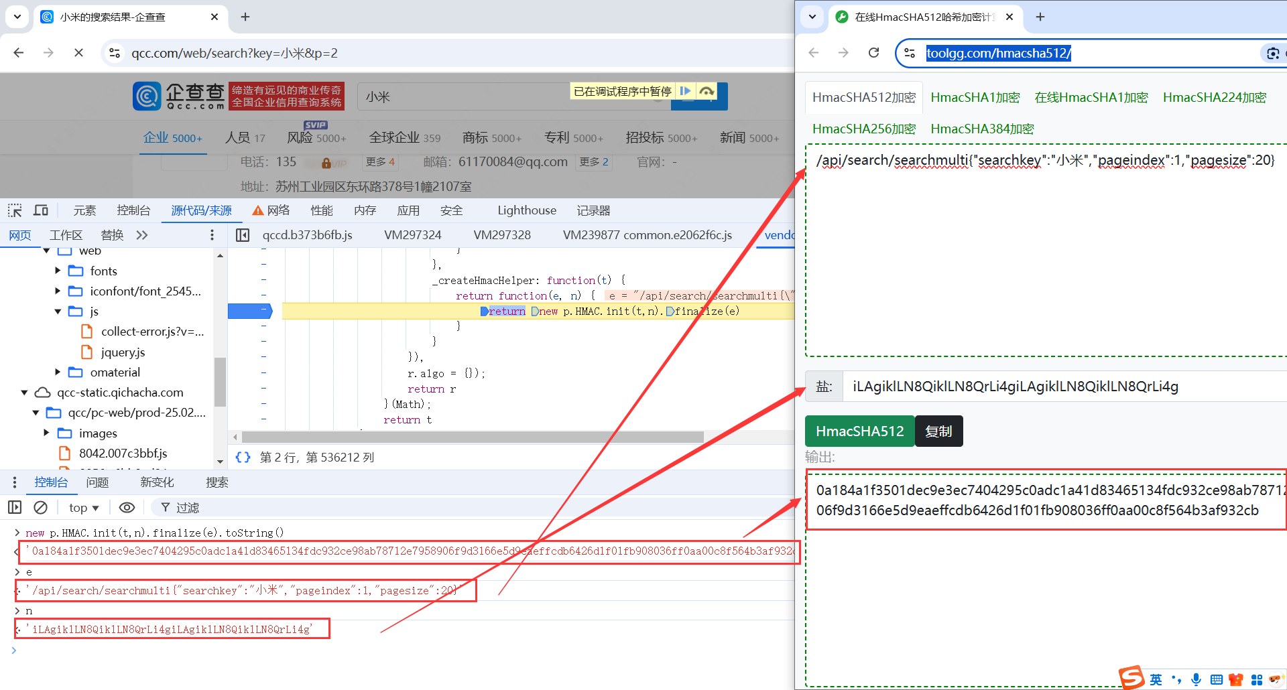Resume script execution in paused debugger overlay
The height and width of the screenshot is (690, 1287).
tap(685, 91)
